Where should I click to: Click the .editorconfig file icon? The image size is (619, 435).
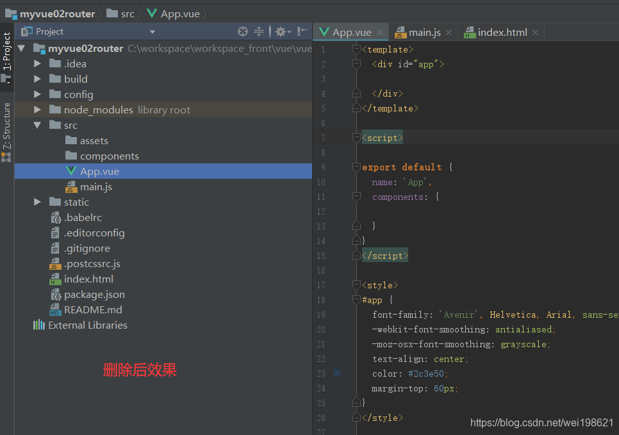[x=55, y=233]
